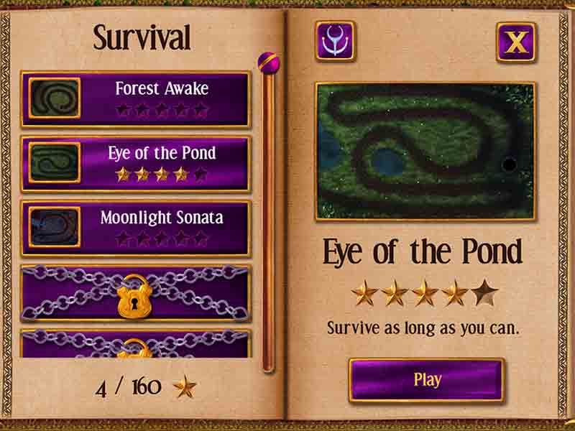Click the Forest Awake map thumbnail
Viewport: 575px width, 431px height.
tap(55, 98)
